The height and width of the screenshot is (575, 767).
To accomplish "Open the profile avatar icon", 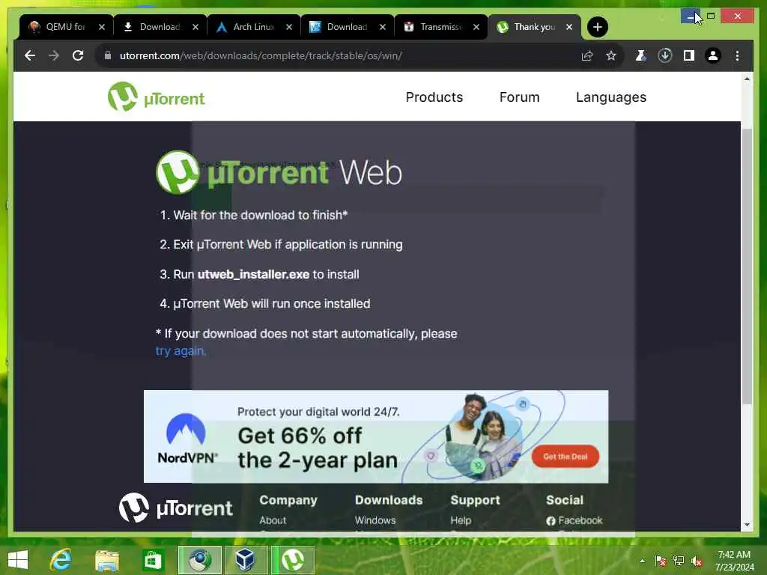I will click(713, 55).
